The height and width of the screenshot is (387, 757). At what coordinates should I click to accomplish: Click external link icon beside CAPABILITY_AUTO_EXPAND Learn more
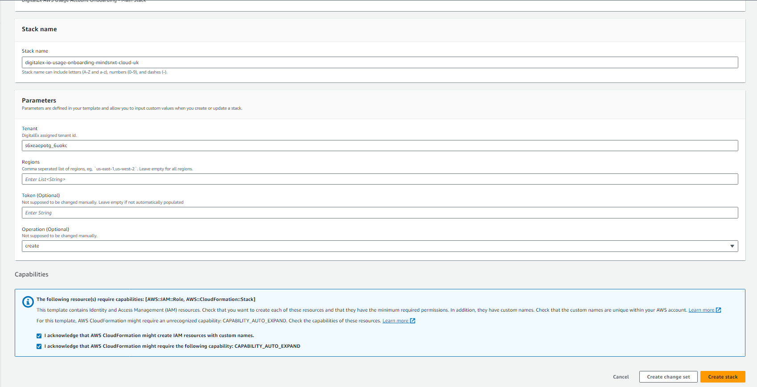coord(412,321)
